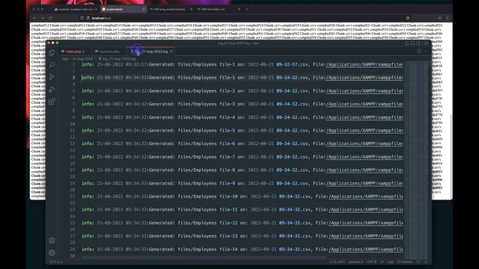This screenshot has height=269, width=479.
Task: Switch to the index.php editor tab
Action: [x=73, y=52]
